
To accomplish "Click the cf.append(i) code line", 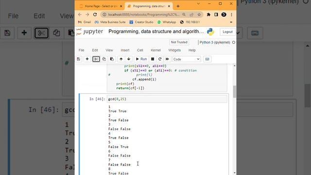I will point(144,79).
